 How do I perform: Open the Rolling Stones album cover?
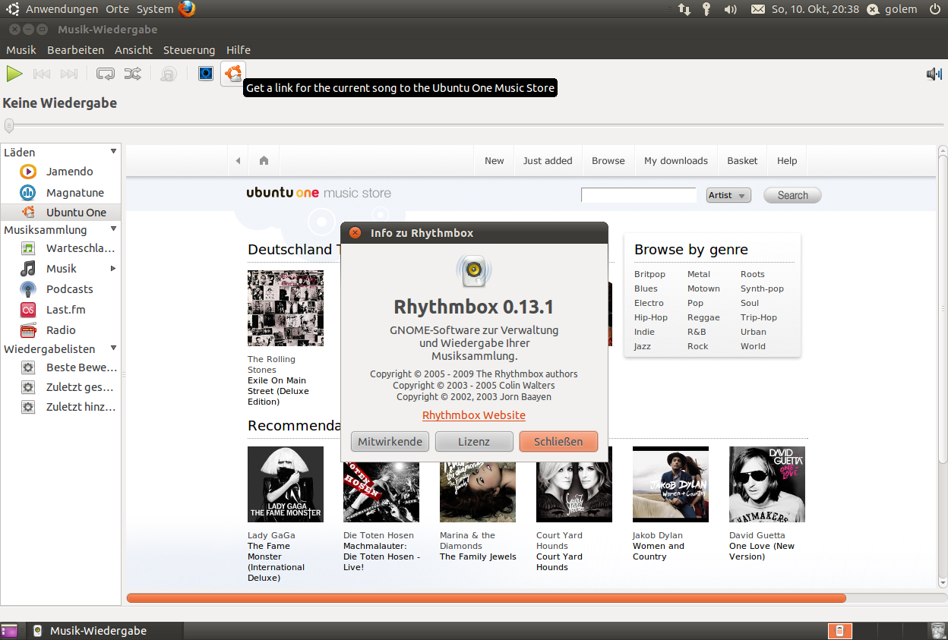pos(286,308)
